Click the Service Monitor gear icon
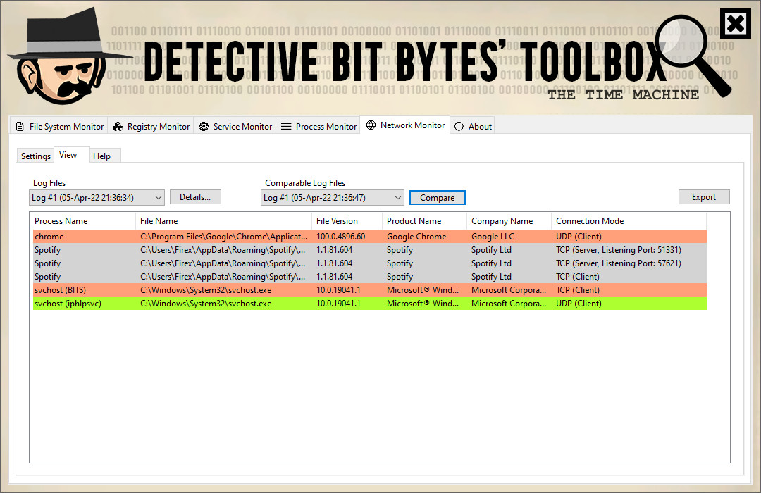This screenshot has width=761, height=493. (x=204, y=127)
